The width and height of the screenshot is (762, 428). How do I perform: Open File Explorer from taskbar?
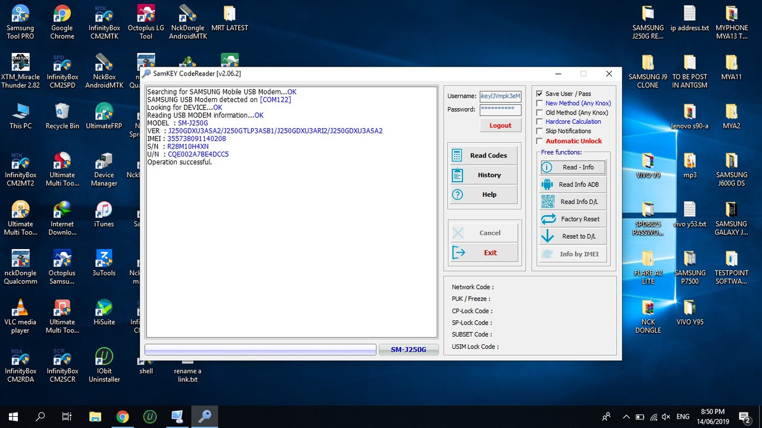95,417
